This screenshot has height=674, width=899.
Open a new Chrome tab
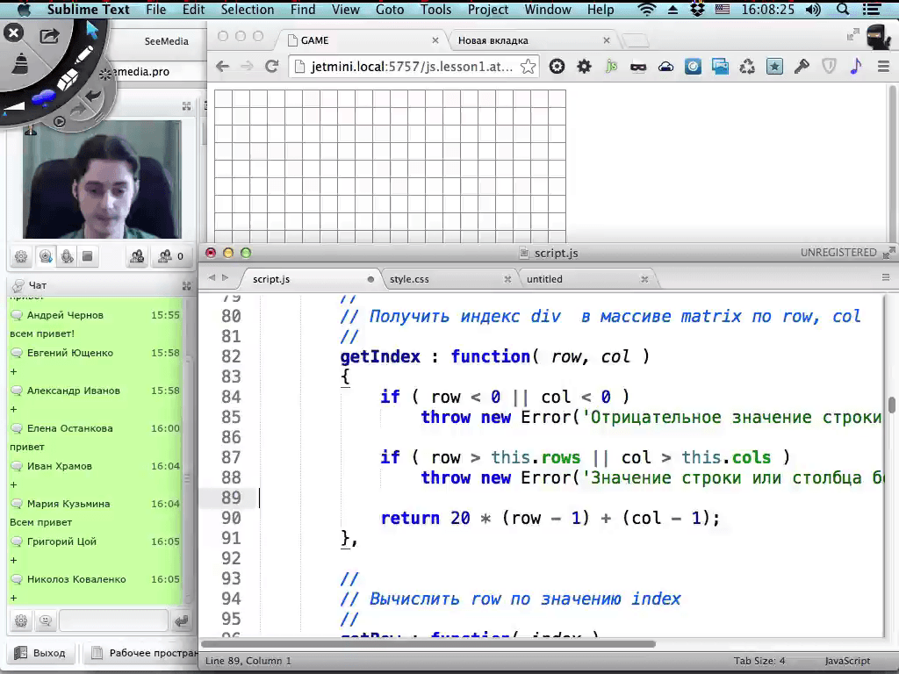636,40
